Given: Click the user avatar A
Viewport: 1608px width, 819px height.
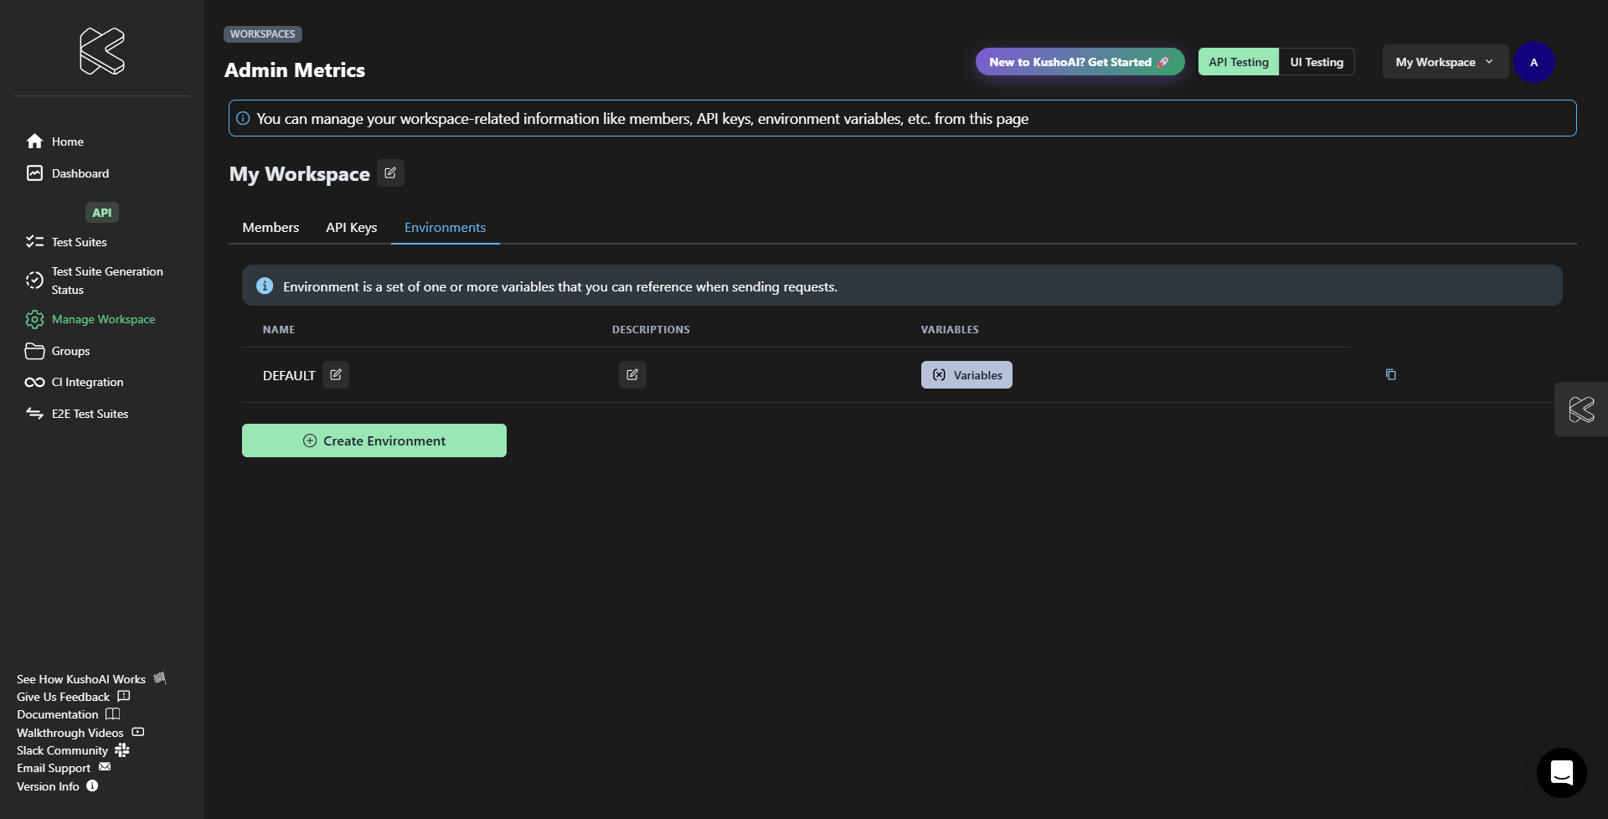Looking at the screenshot, I should (1533, 62).
